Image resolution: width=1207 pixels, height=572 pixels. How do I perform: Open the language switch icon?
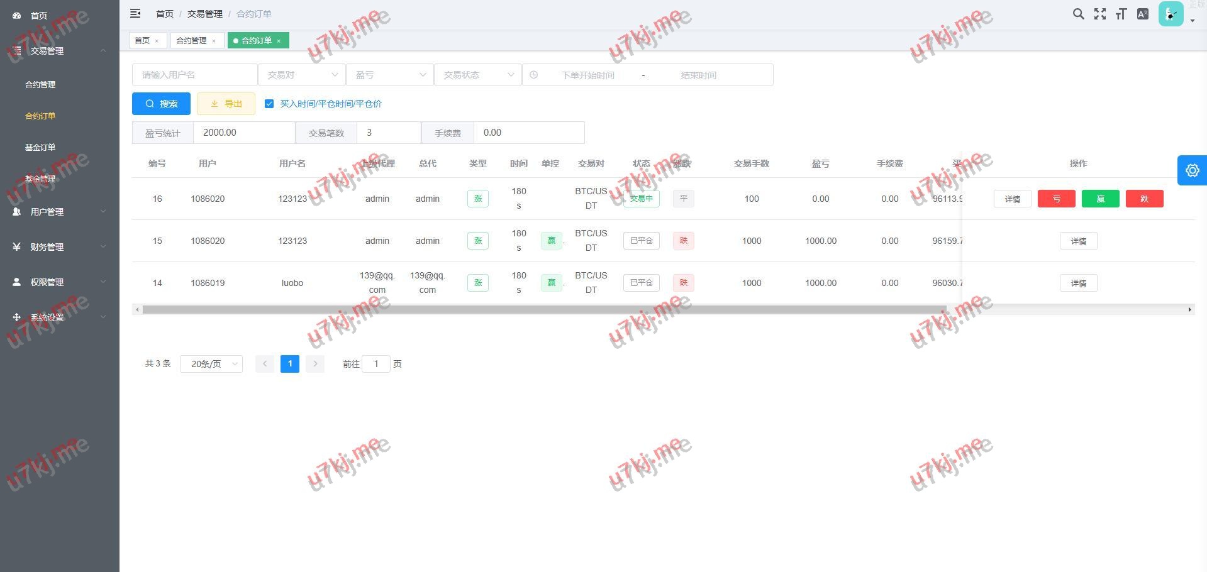pyautogui.click(x=1143, y=14)
